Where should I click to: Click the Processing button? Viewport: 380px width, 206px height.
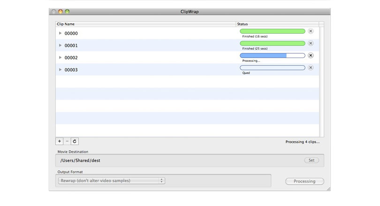point(304,181)
